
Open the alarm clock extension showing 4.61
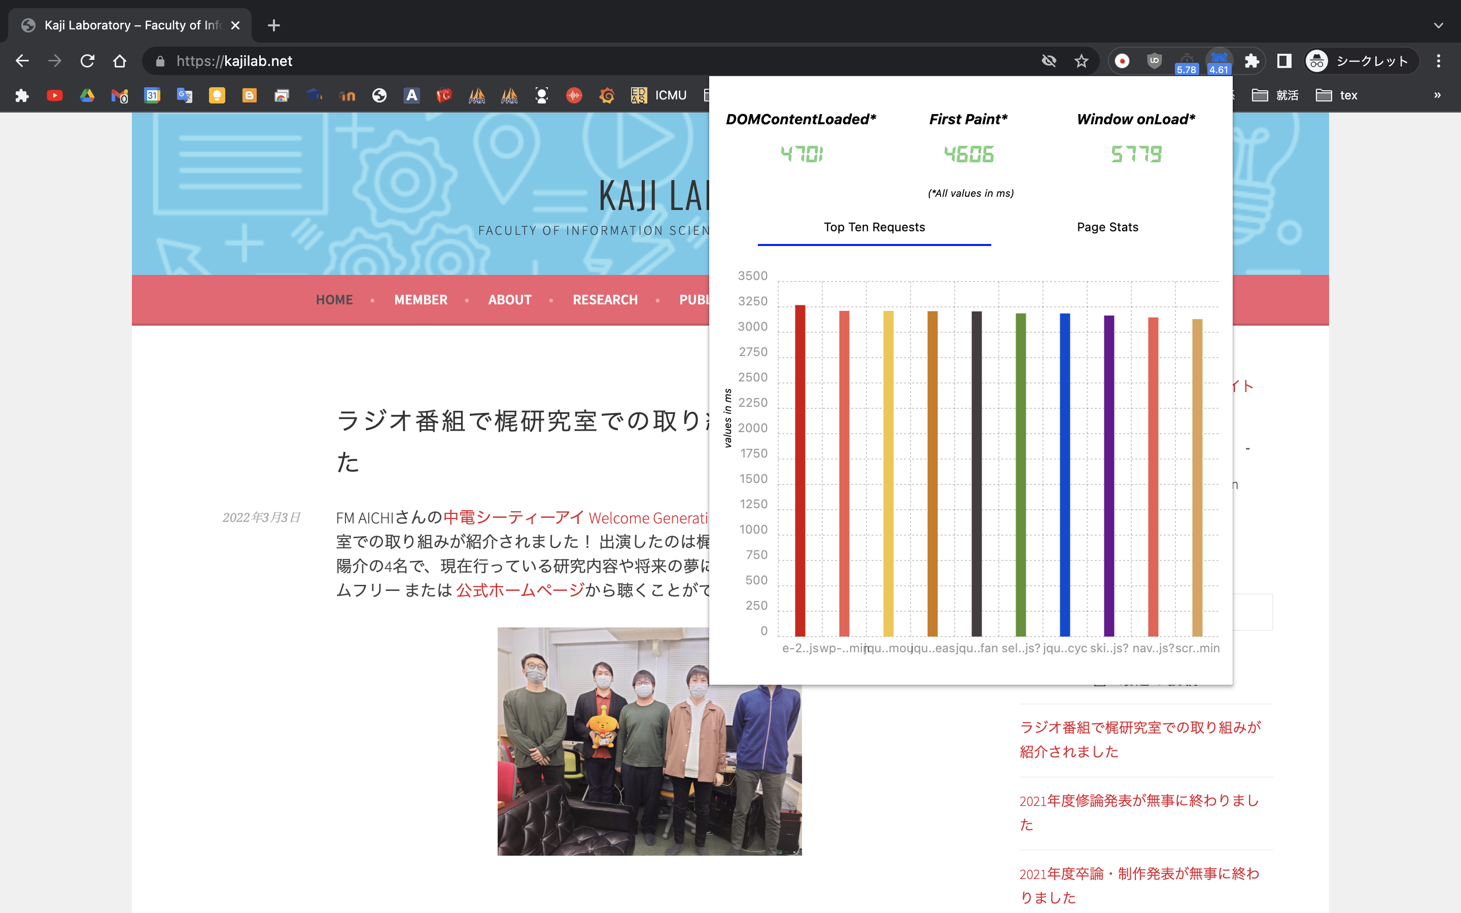click(1219, 61)
